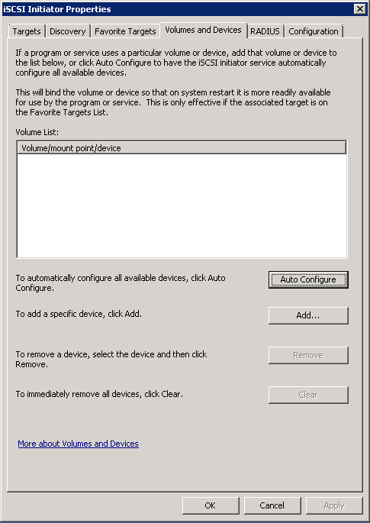370x523 pixels.
Task: Confirm with the OK button
Action: coord(211,505)
